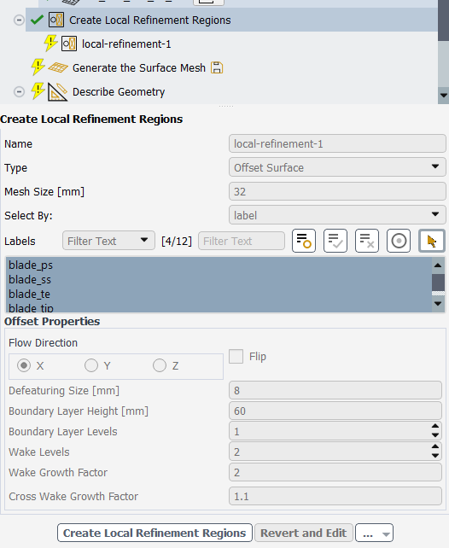This screenshot has height=548, width=449.
Task: Click the labels list scroll up arrow
Action: [438, 265]
